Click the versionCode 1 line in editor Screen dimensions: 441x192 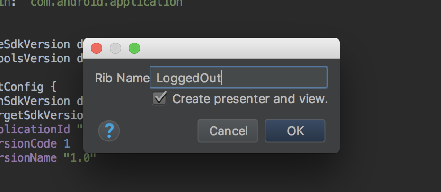tap(35, 144)
